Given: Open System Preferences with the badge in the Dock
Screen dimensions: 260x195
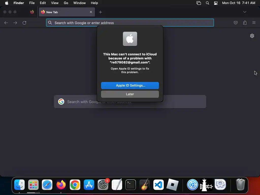Looking at the screenshot, I should (x=103, y=185).
